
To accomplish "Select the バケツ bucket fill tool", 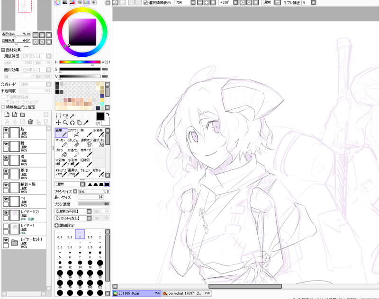I will [x=61, y=153].
